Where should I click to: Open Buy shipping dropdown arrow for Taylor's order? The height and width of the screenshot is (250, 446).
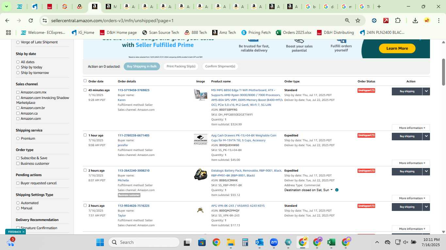[426, 207]
